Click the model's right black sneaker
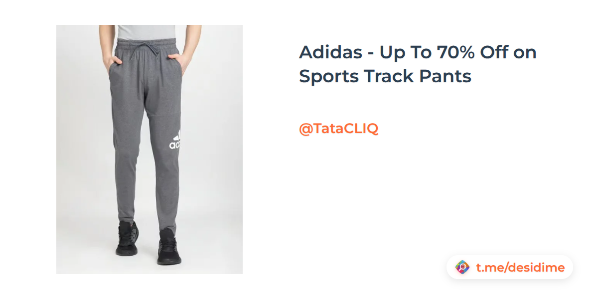The height and width of the screenshot is (299, 598). (127, 239)
